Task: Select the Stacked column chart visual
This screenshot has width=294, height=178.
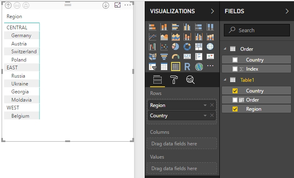Action: (x=164, y=27)
